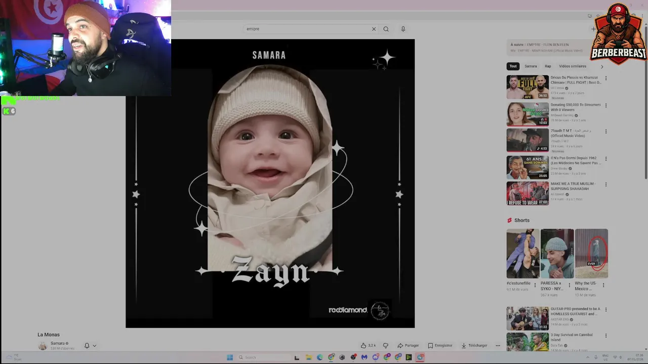The image size is (648, 364).
Task: Click the main video player area
Action: [270, 184]
